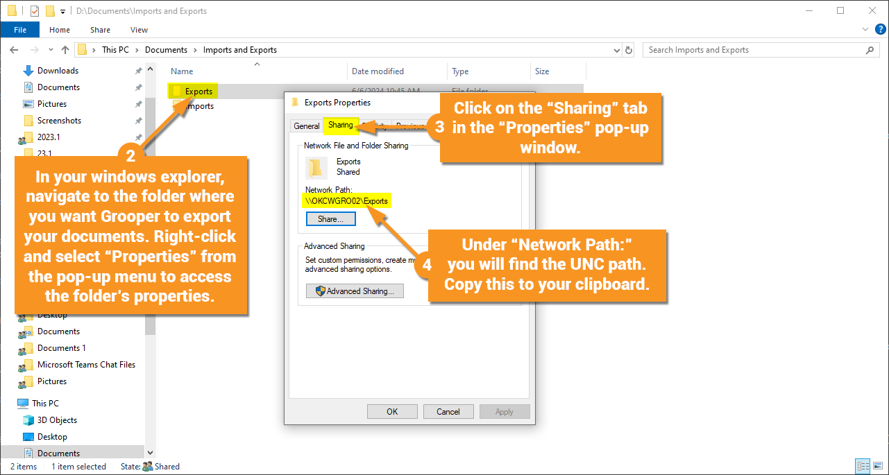The width and height of the screenshot is (889, 475).
Task: Sort by the Name column header
Action: click(182, 71)
